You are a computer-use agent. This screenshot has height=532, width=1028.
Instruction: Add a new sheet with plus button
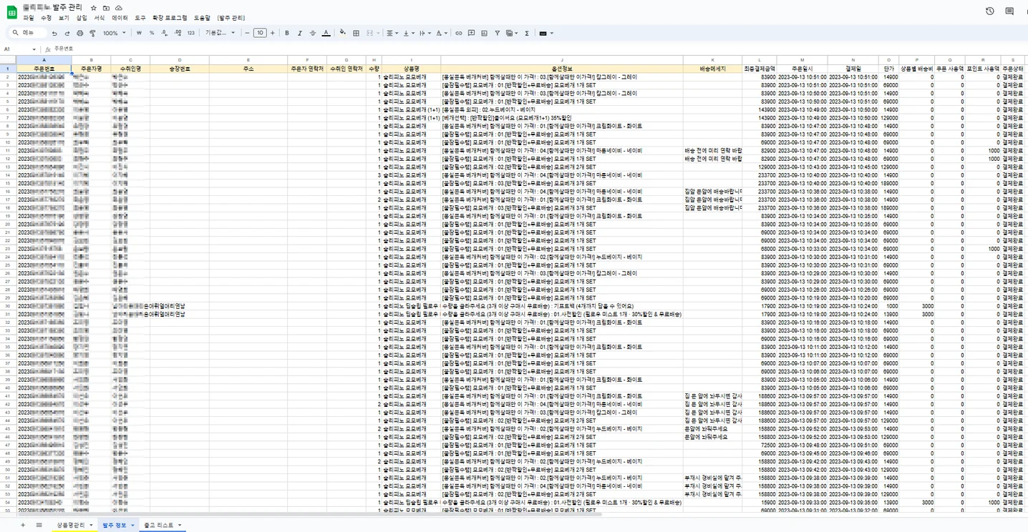coord(22,526)
